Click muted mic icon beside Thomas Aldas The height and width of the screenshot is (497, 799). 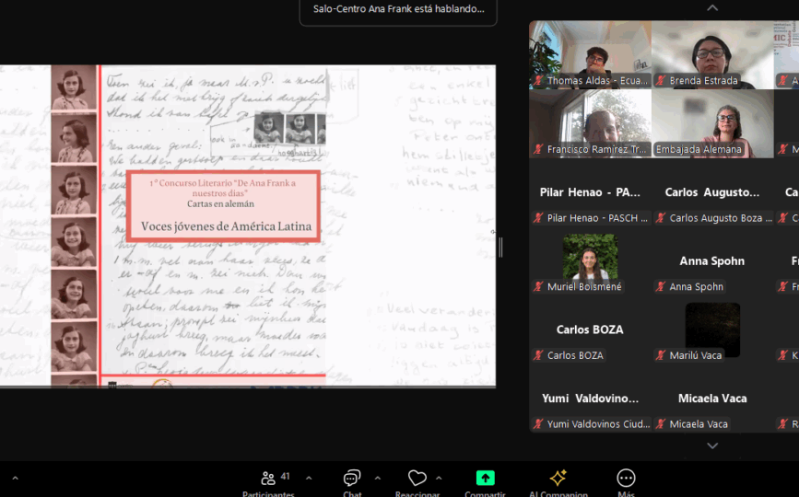pyautogui.click(x=538, y=81)
